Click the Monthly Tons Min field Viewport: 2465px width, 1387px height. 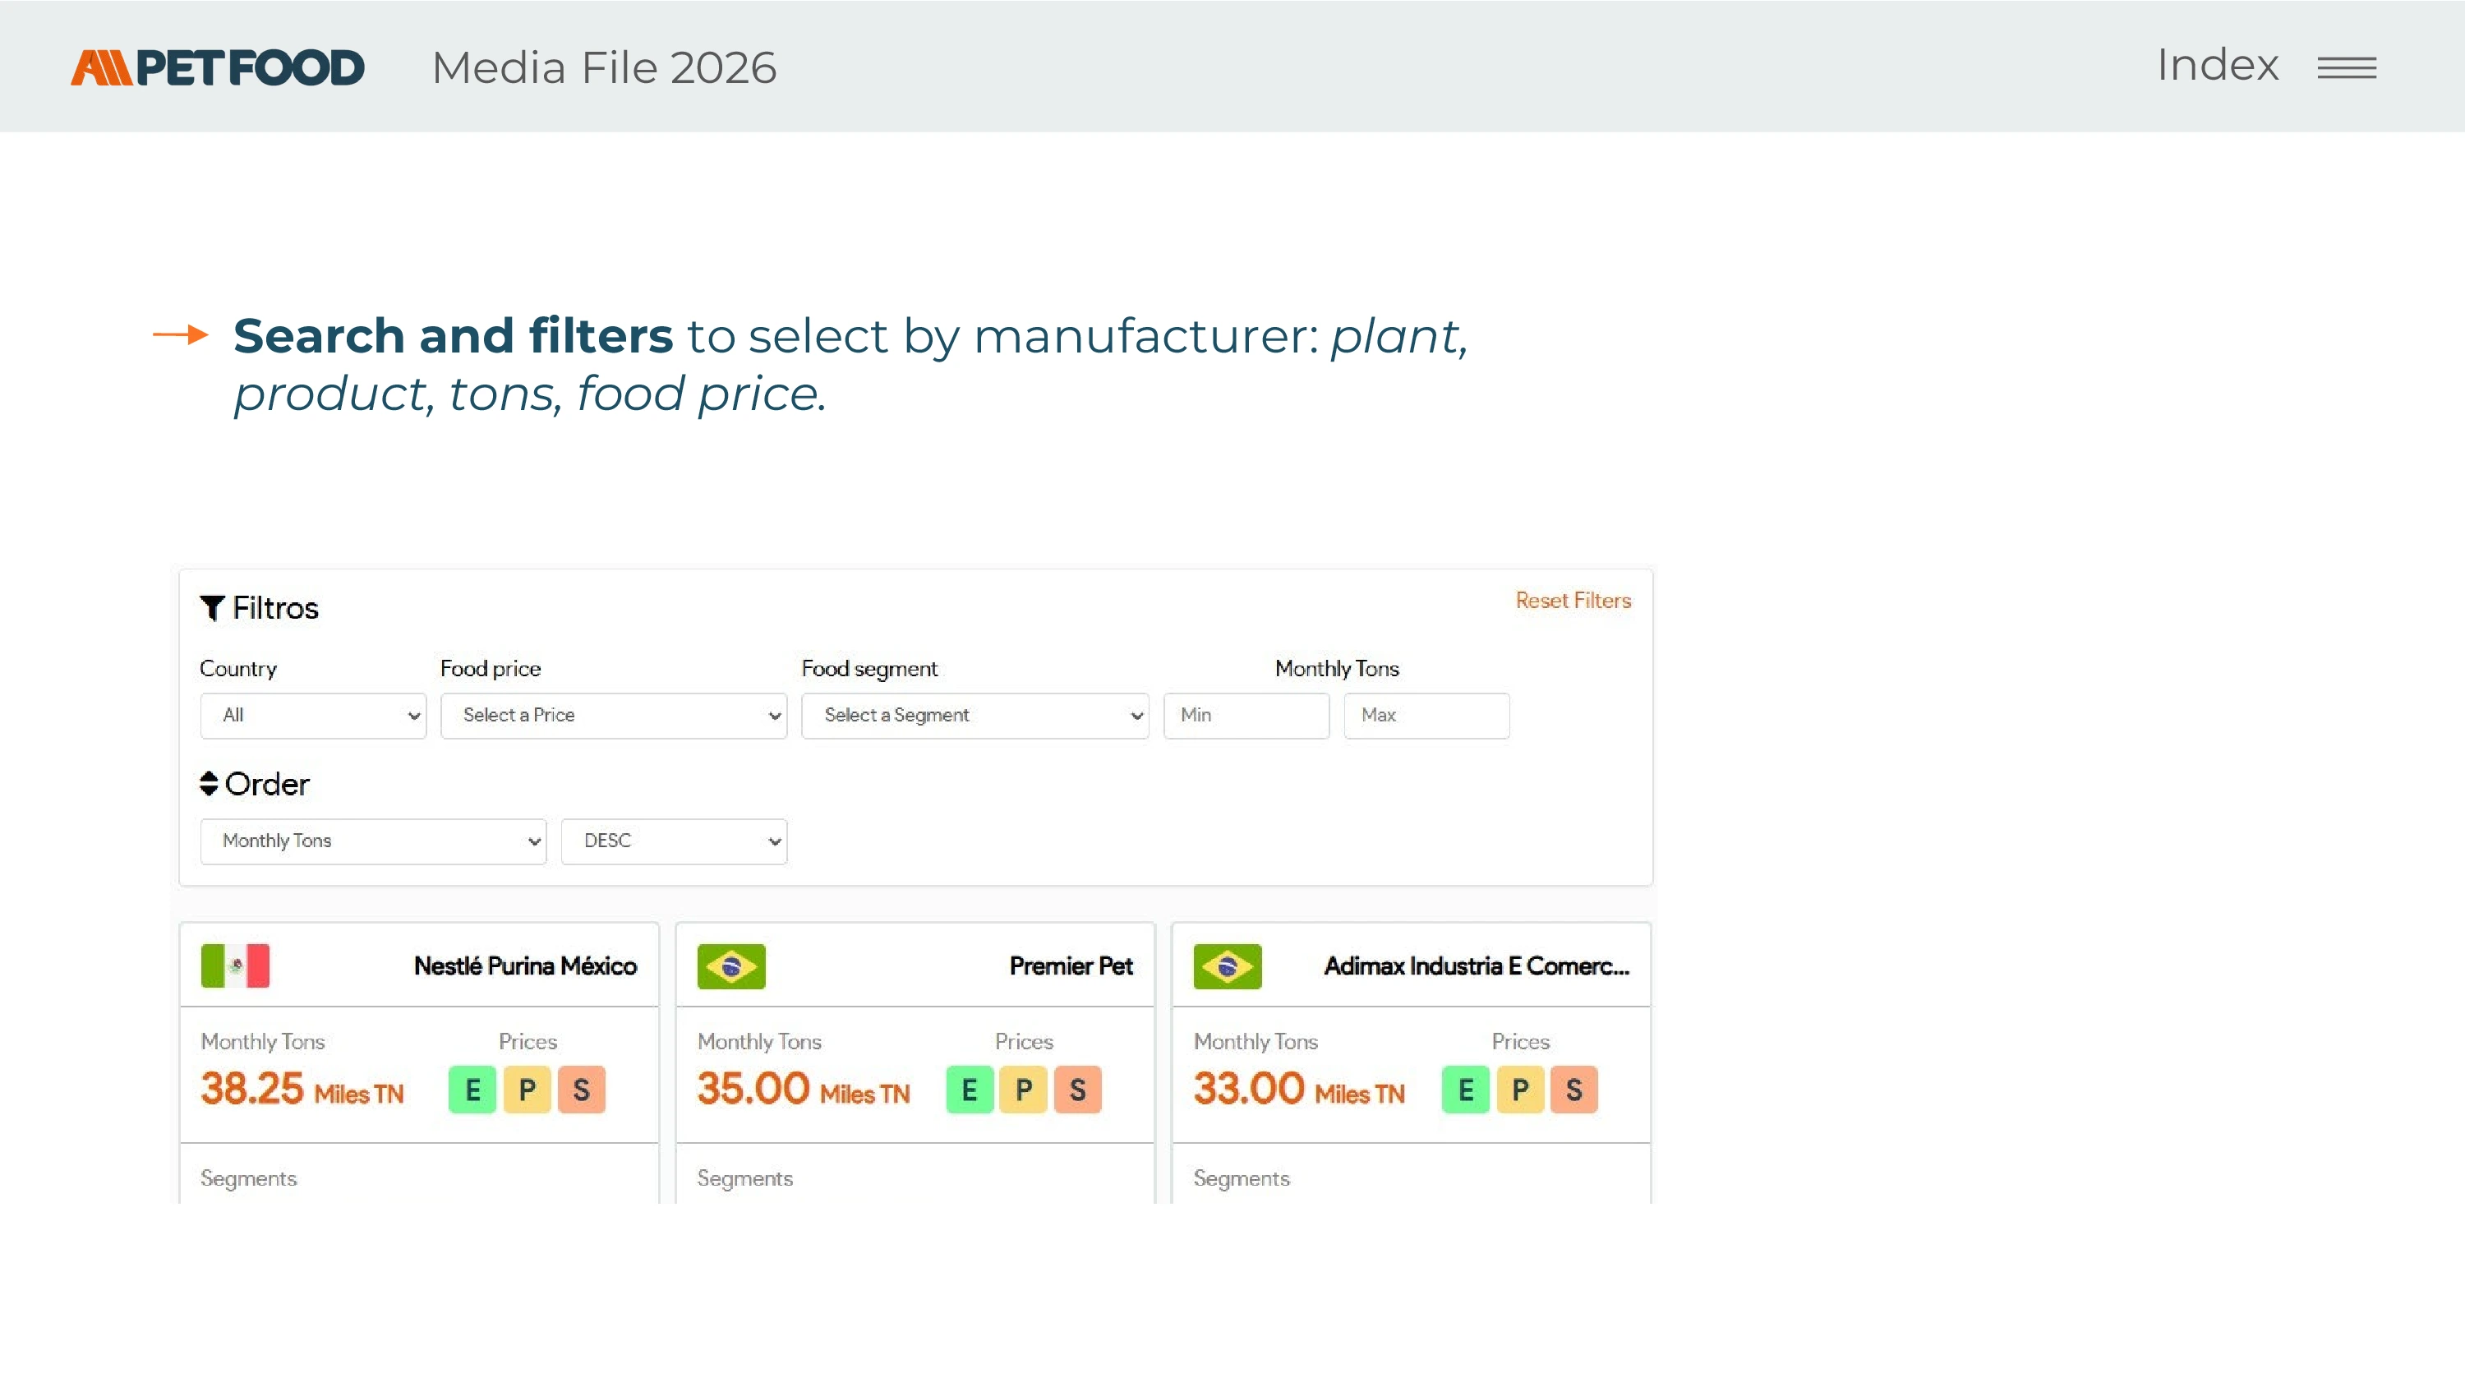[1245, 715]
